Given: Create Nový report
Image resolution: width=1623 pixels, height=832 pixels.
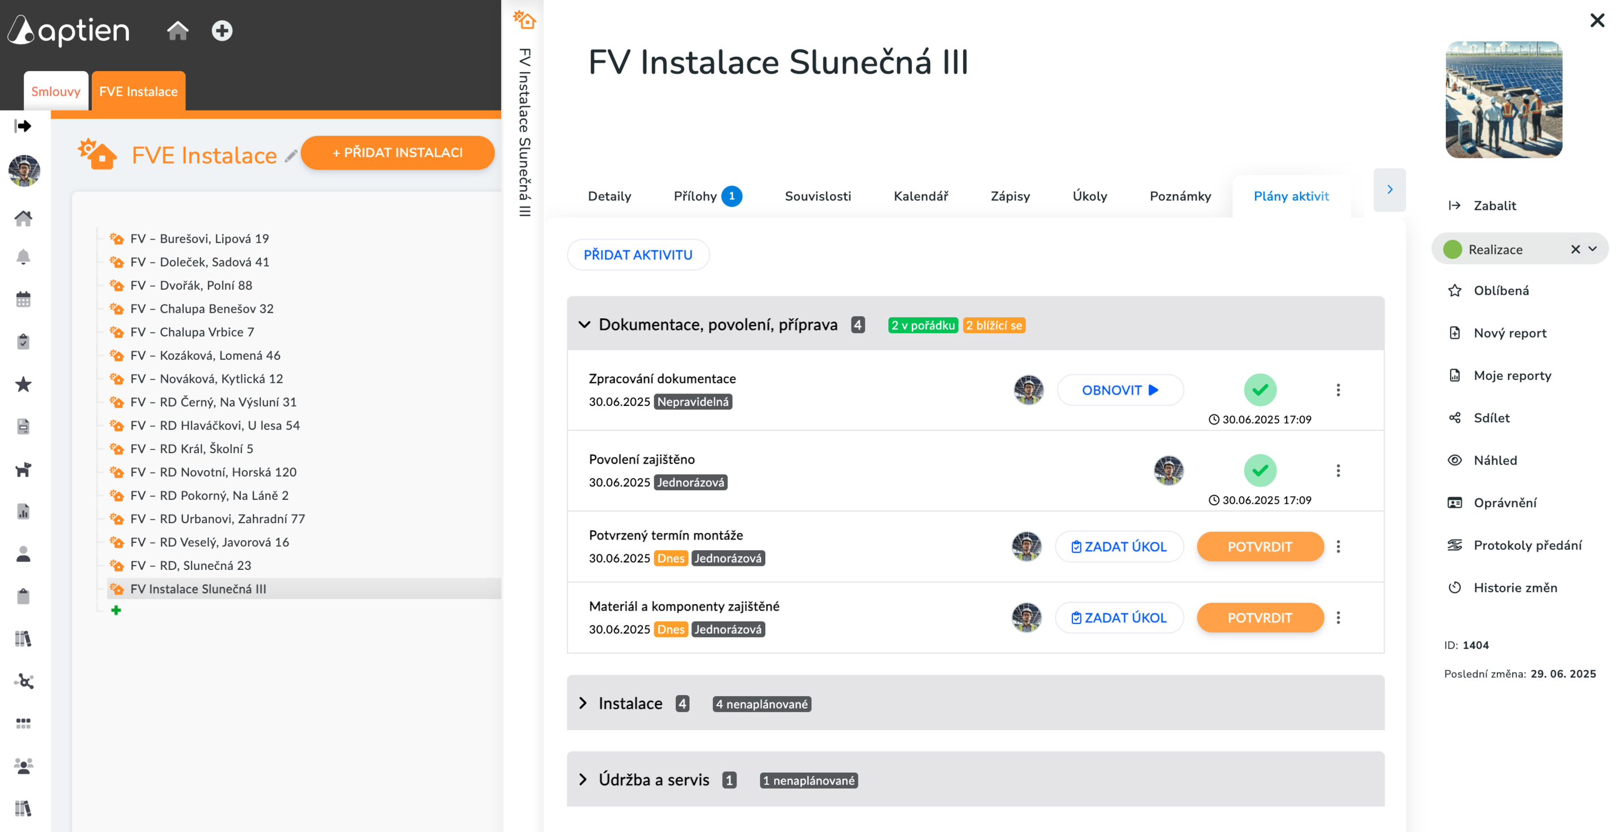Looking at the screenshot, I should tap(1497, 333).
